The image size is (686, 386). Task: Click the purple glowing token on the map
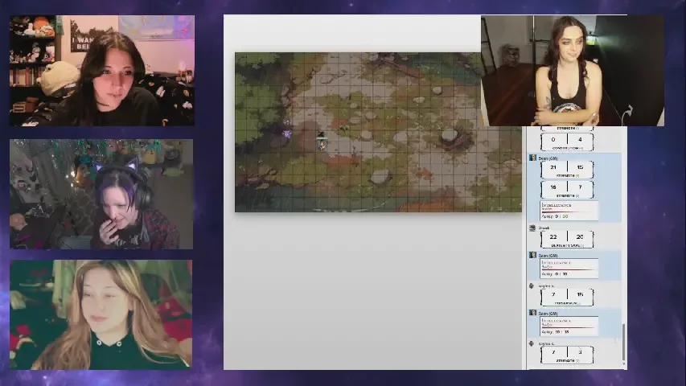click(287, 133)
